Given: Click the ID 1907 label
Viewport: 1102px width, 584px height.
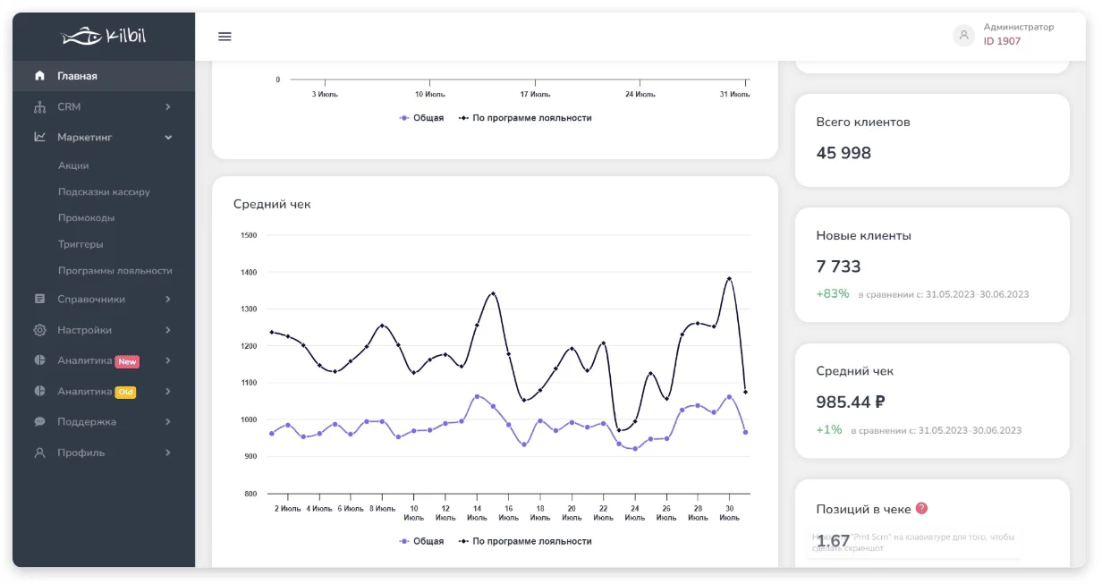Looking at the screenshot, I should click(x=1002, y=41).
